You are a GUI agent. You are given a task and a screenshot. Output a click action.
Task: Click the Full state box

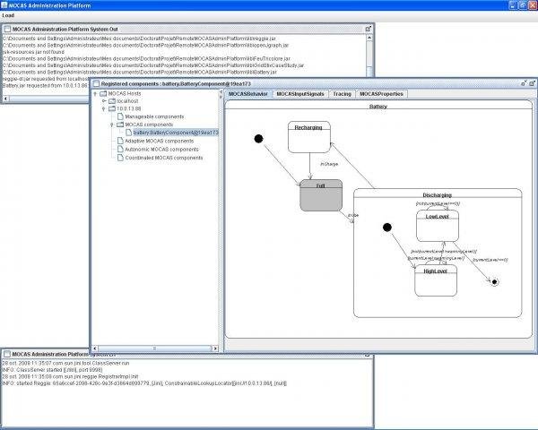[x=321, y=195]
